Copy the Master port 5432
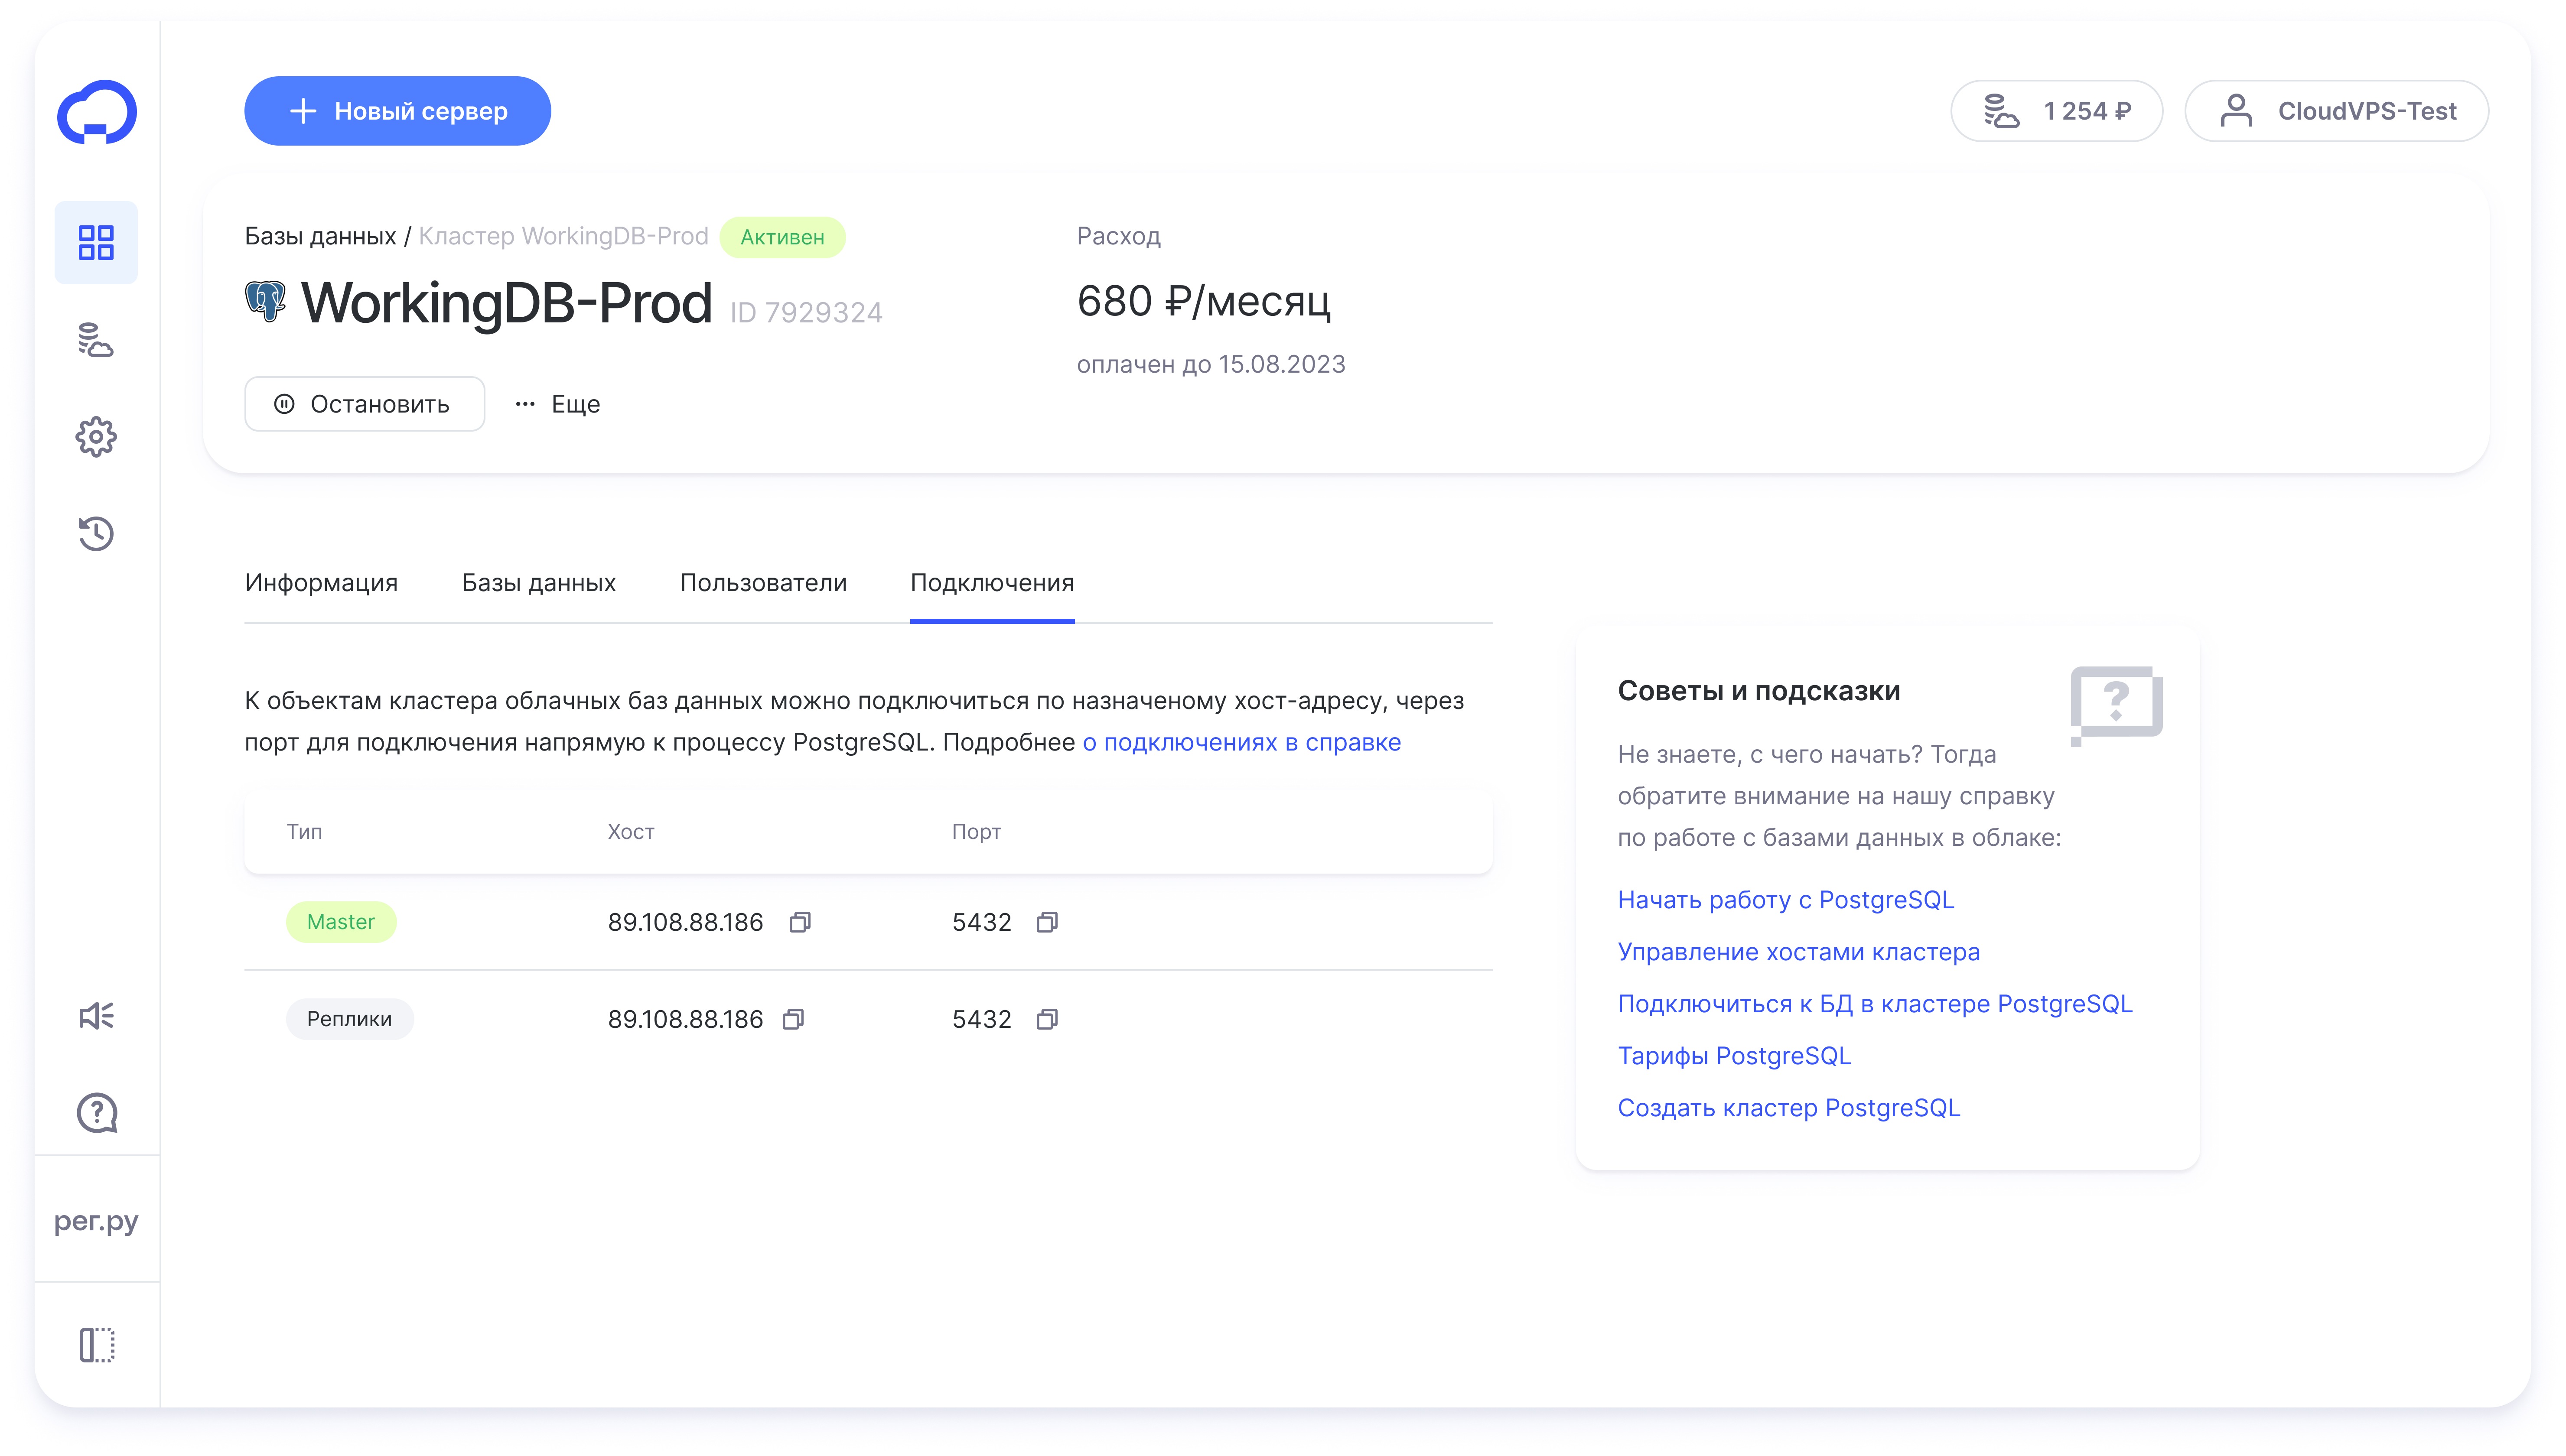This screenshot has height=1456, width=2566. (x=1047, y=922)
